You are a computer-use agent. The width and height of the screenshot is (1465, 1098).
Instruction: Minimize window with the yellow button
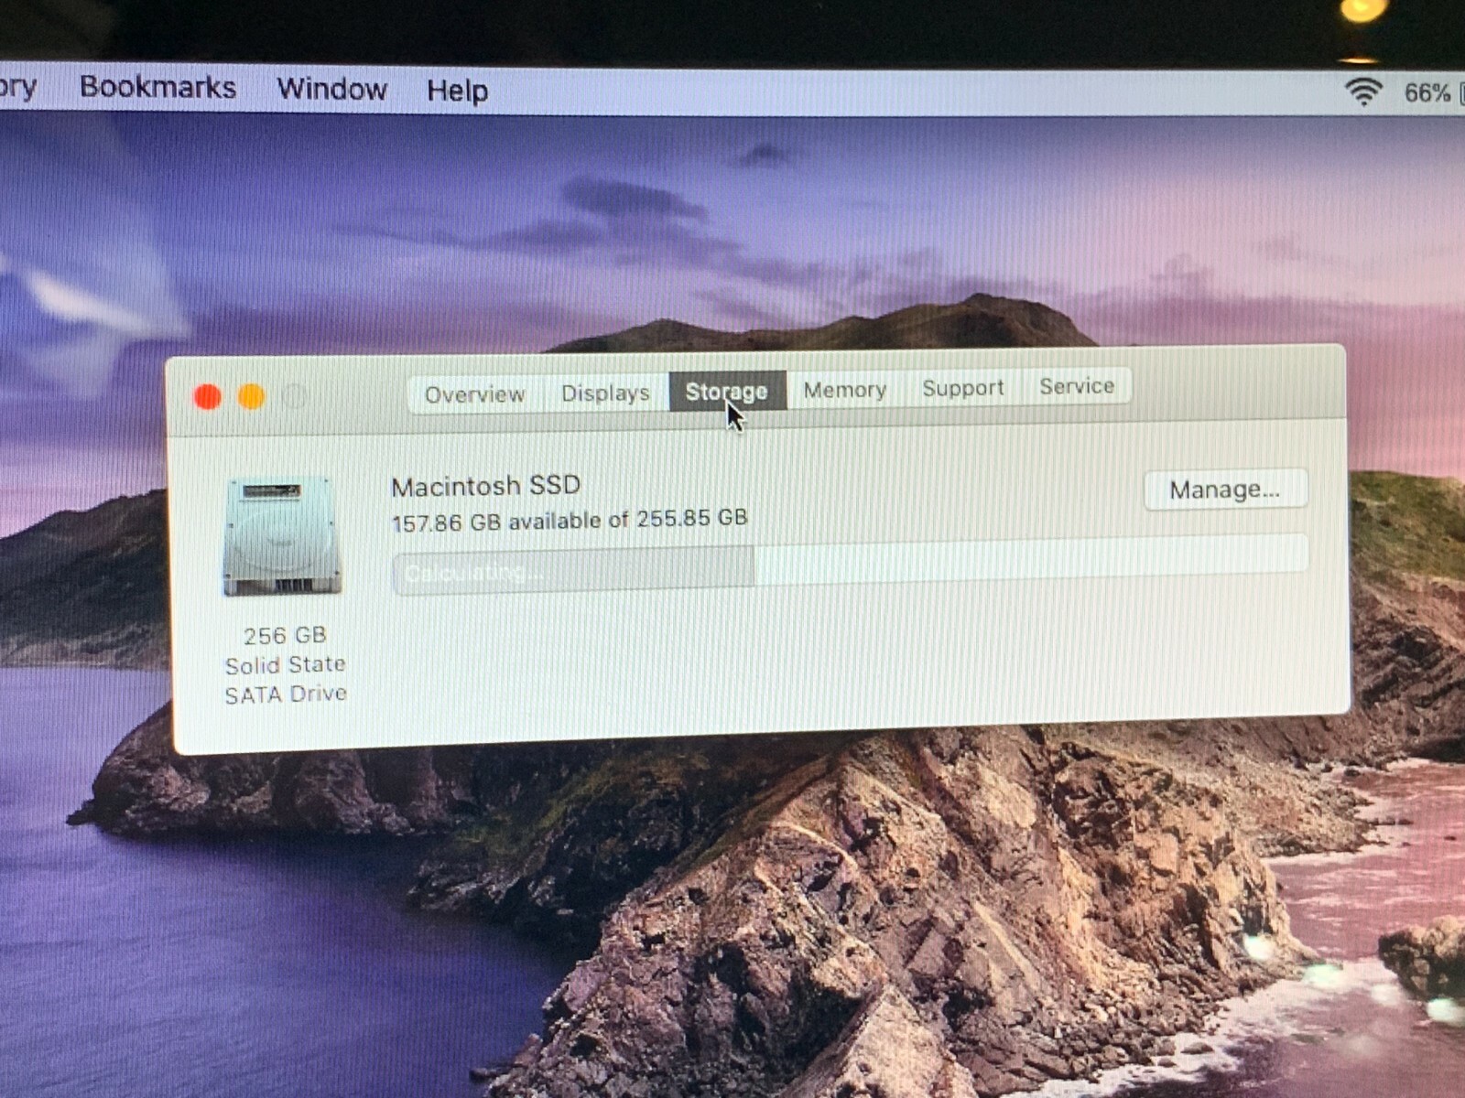(252, 396)
